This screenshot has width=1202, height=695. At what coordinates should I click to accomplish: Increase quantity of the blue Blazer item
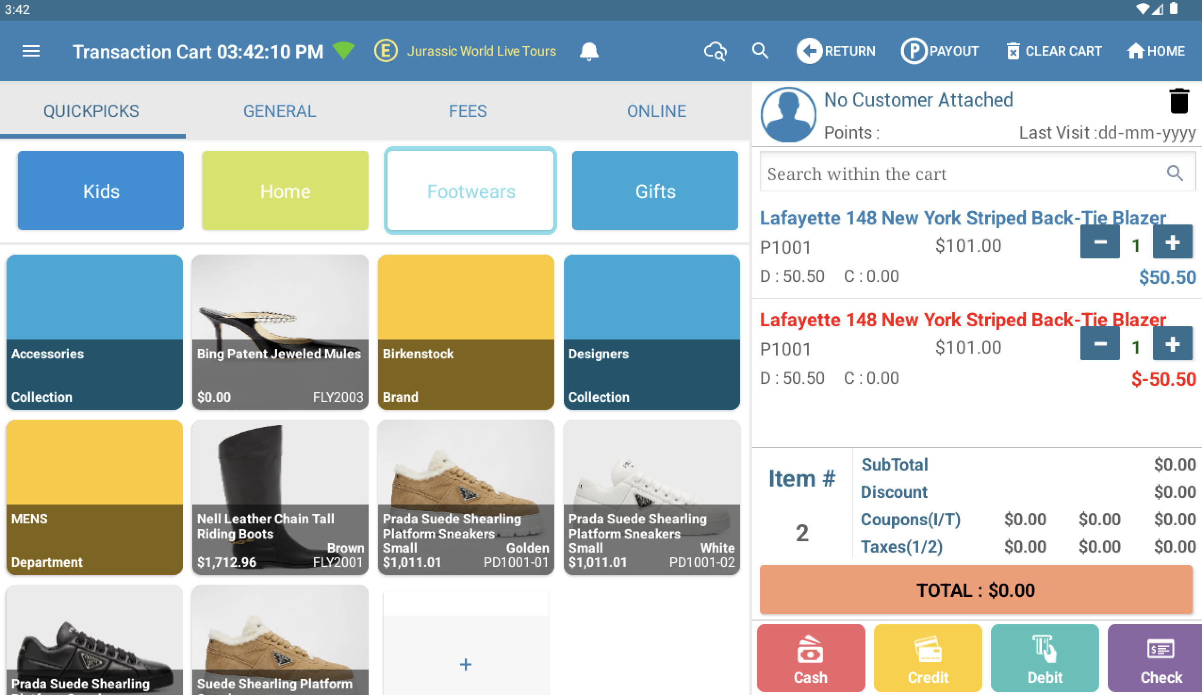[x=1172, y=242]
